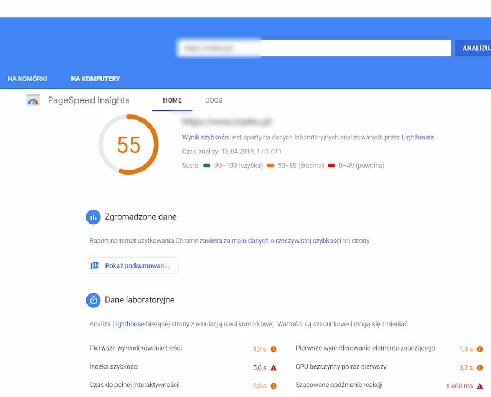Click the Czas analizy timestamp text

232,152
